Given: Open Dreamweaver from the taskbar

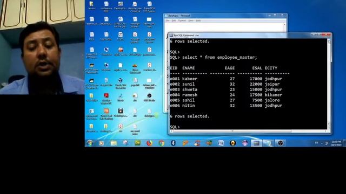Looking at the screenshot, I should tap(137, 143).
